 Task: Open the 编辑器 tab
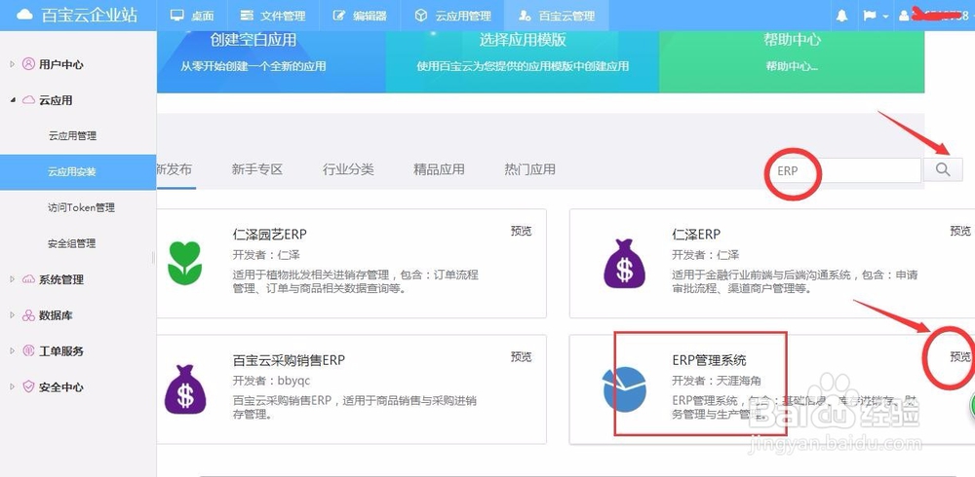pyautogui.click(x=360, y=16)
